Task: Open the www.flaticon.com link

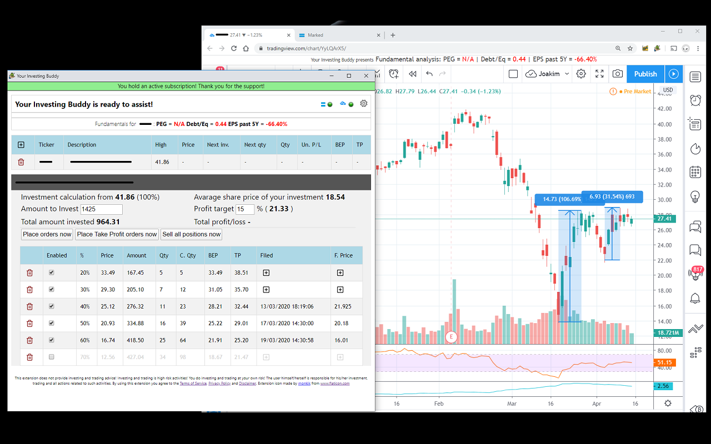Action: tap(335, 384)
